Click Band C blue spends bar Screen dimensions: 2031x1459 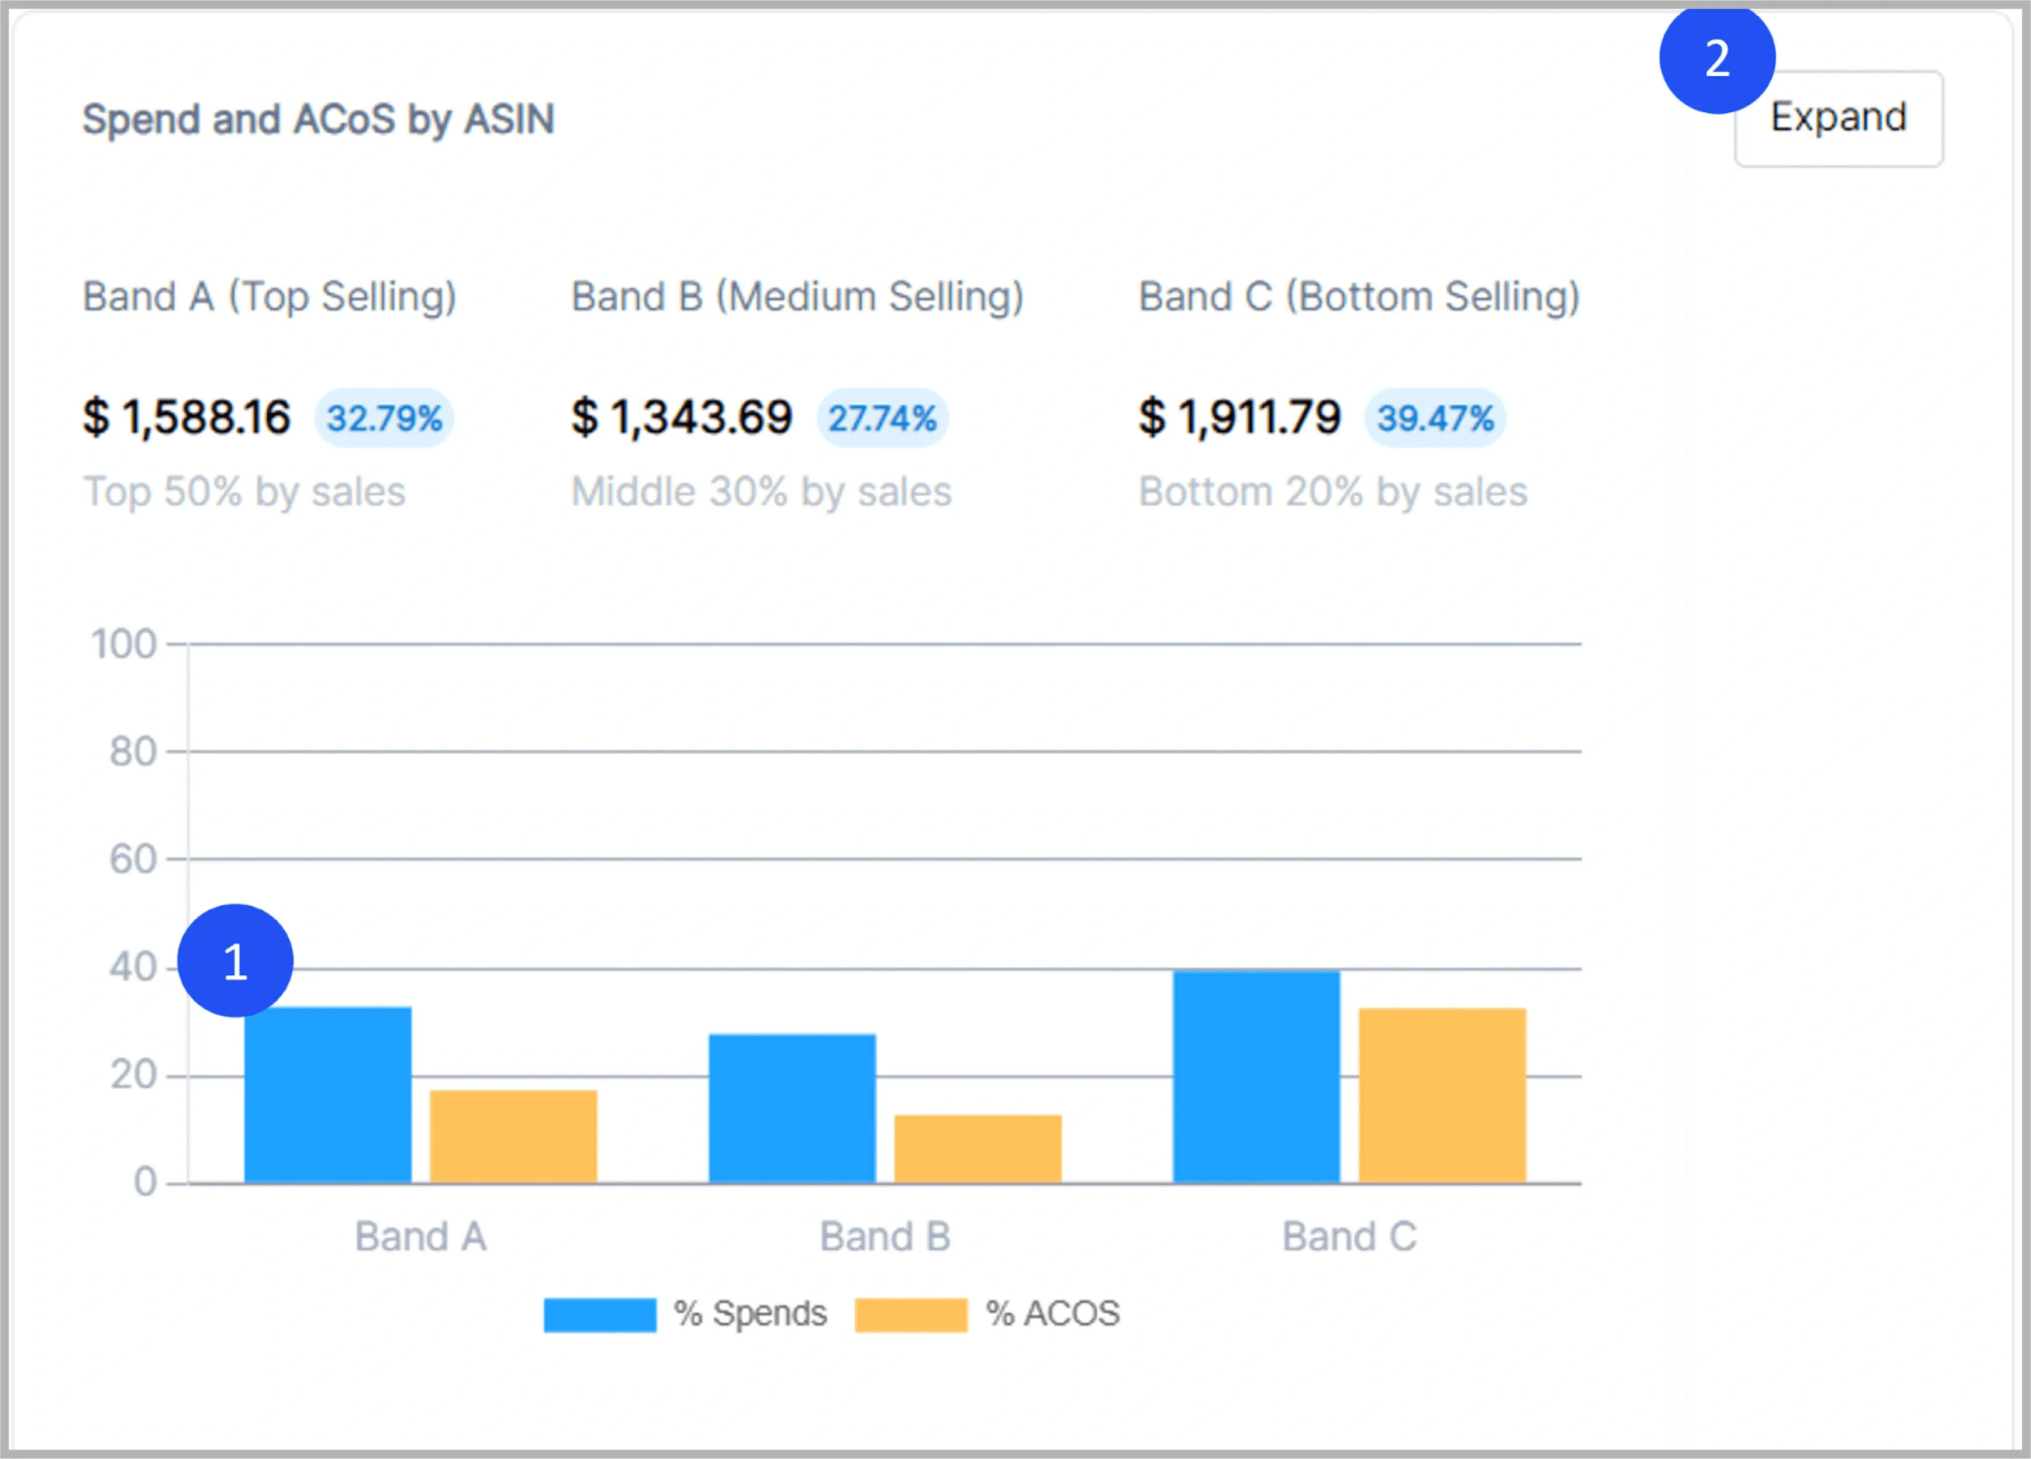click(x=1256, y=1077)
